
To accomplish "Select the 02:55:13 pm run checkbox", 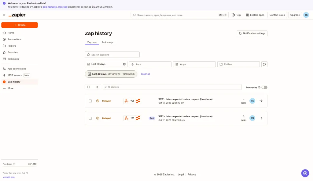I will [90, 101].
